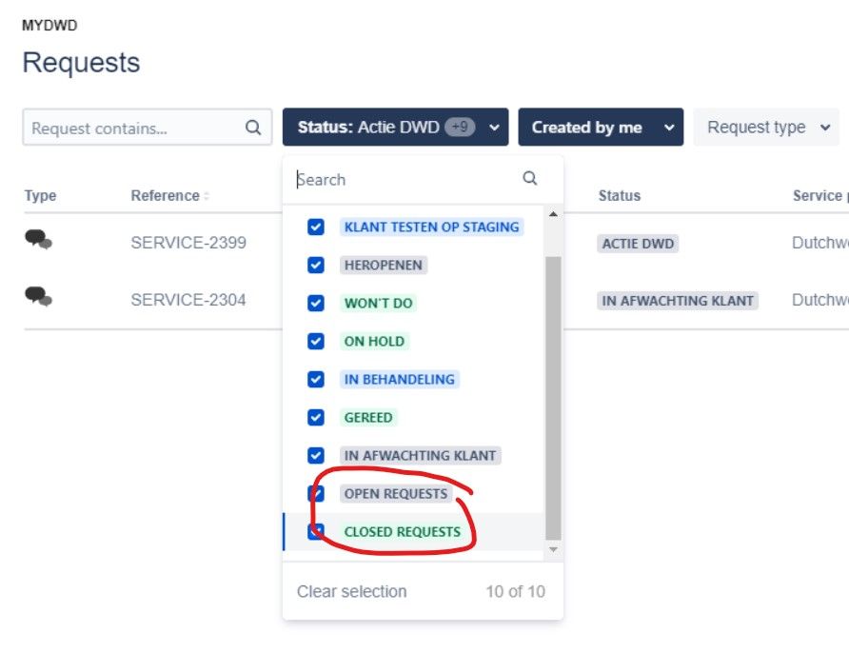Open request SERVICE-2399
Viewport: 849px width, 653px height.
[x=188, y=243]
